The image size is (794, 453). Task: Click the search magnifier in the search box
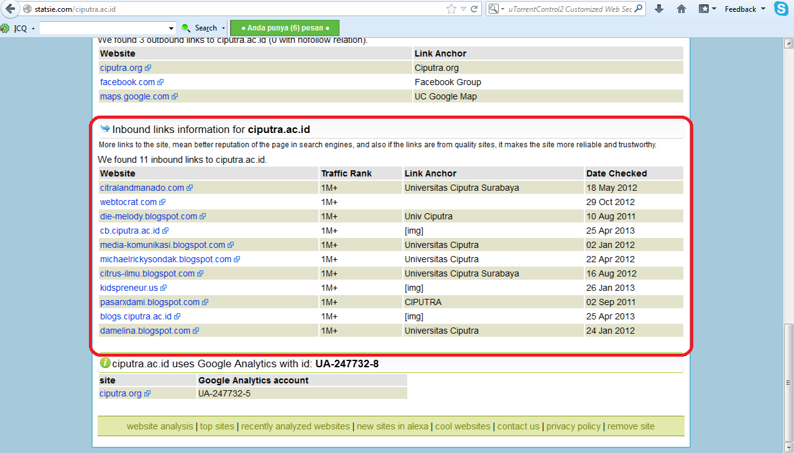coord(639,9)
